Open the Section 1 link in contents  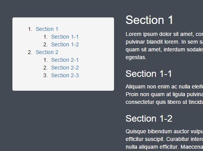(47, 29)
